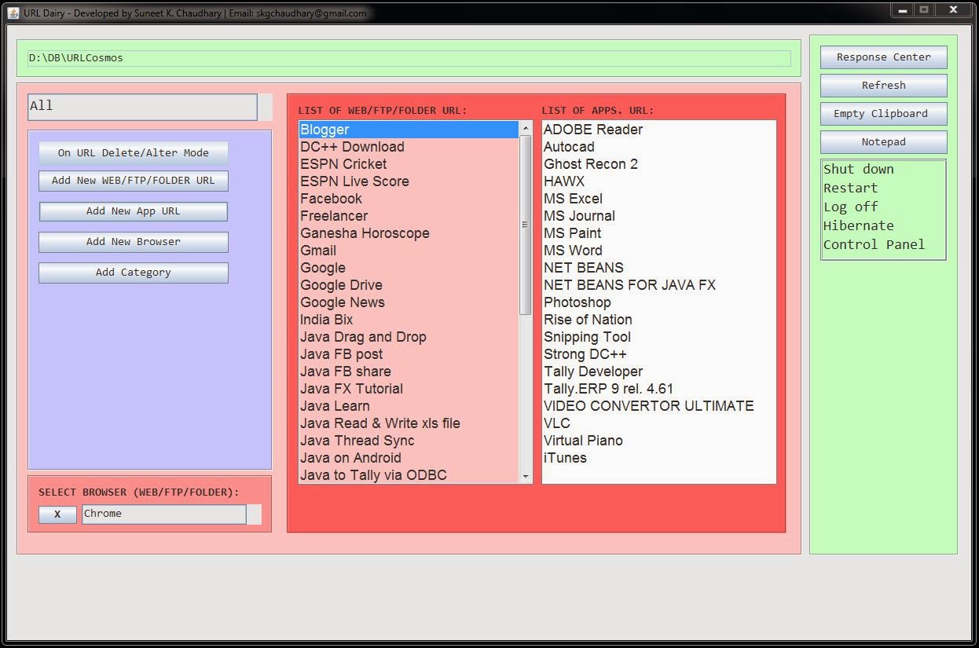This screenshot has width=979, height=648.
Task: Click the URL list scroll down arrow
Action: point(526,476)
